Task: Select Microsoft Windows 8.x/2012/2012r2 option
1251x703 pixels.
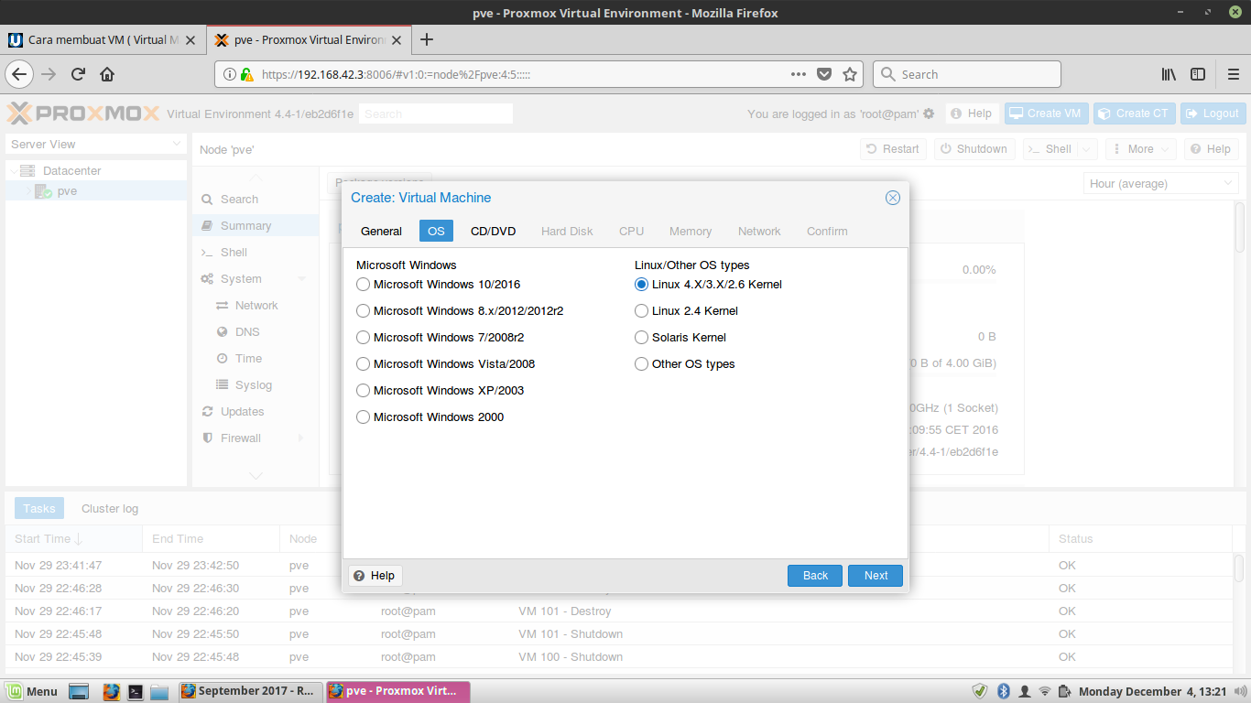Action: click(x=364, y=311)
